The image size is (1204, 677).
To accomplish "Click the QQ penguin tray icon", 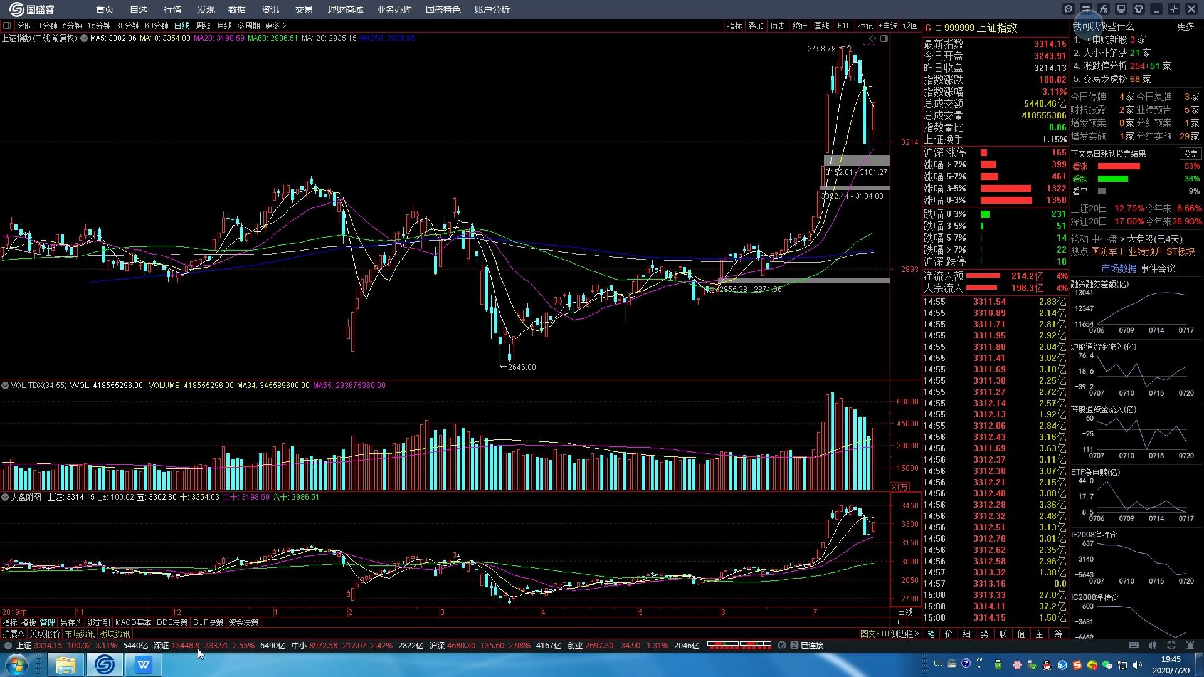I will tap(1047, 664).
